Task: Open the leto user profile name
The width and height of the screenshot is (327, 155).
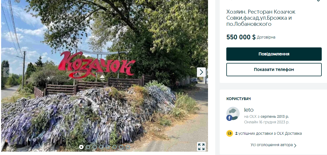Action: 249,110
